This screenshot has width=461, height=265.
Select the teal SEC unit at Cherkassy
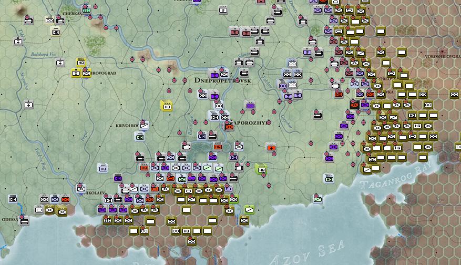(86, 10)
